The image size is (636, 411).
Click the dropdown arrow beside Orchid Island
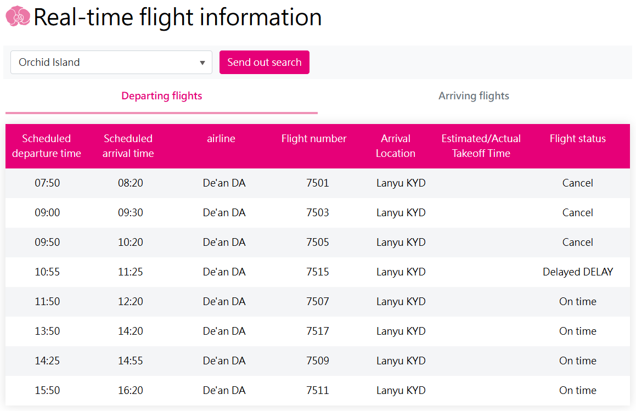click(x=202, y=62)
